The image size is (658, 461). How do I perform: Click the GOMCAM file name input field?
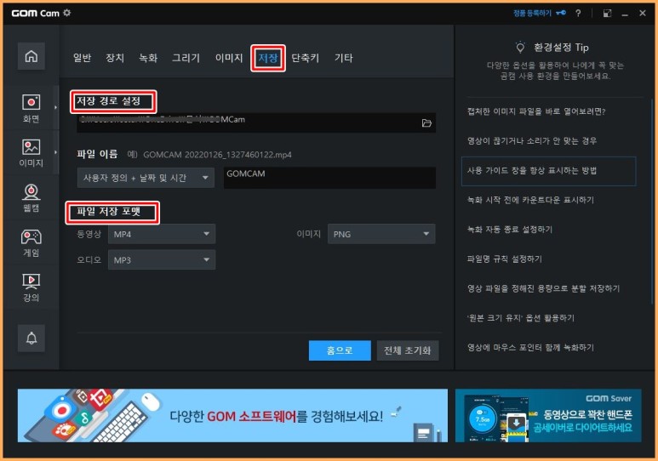329,178
